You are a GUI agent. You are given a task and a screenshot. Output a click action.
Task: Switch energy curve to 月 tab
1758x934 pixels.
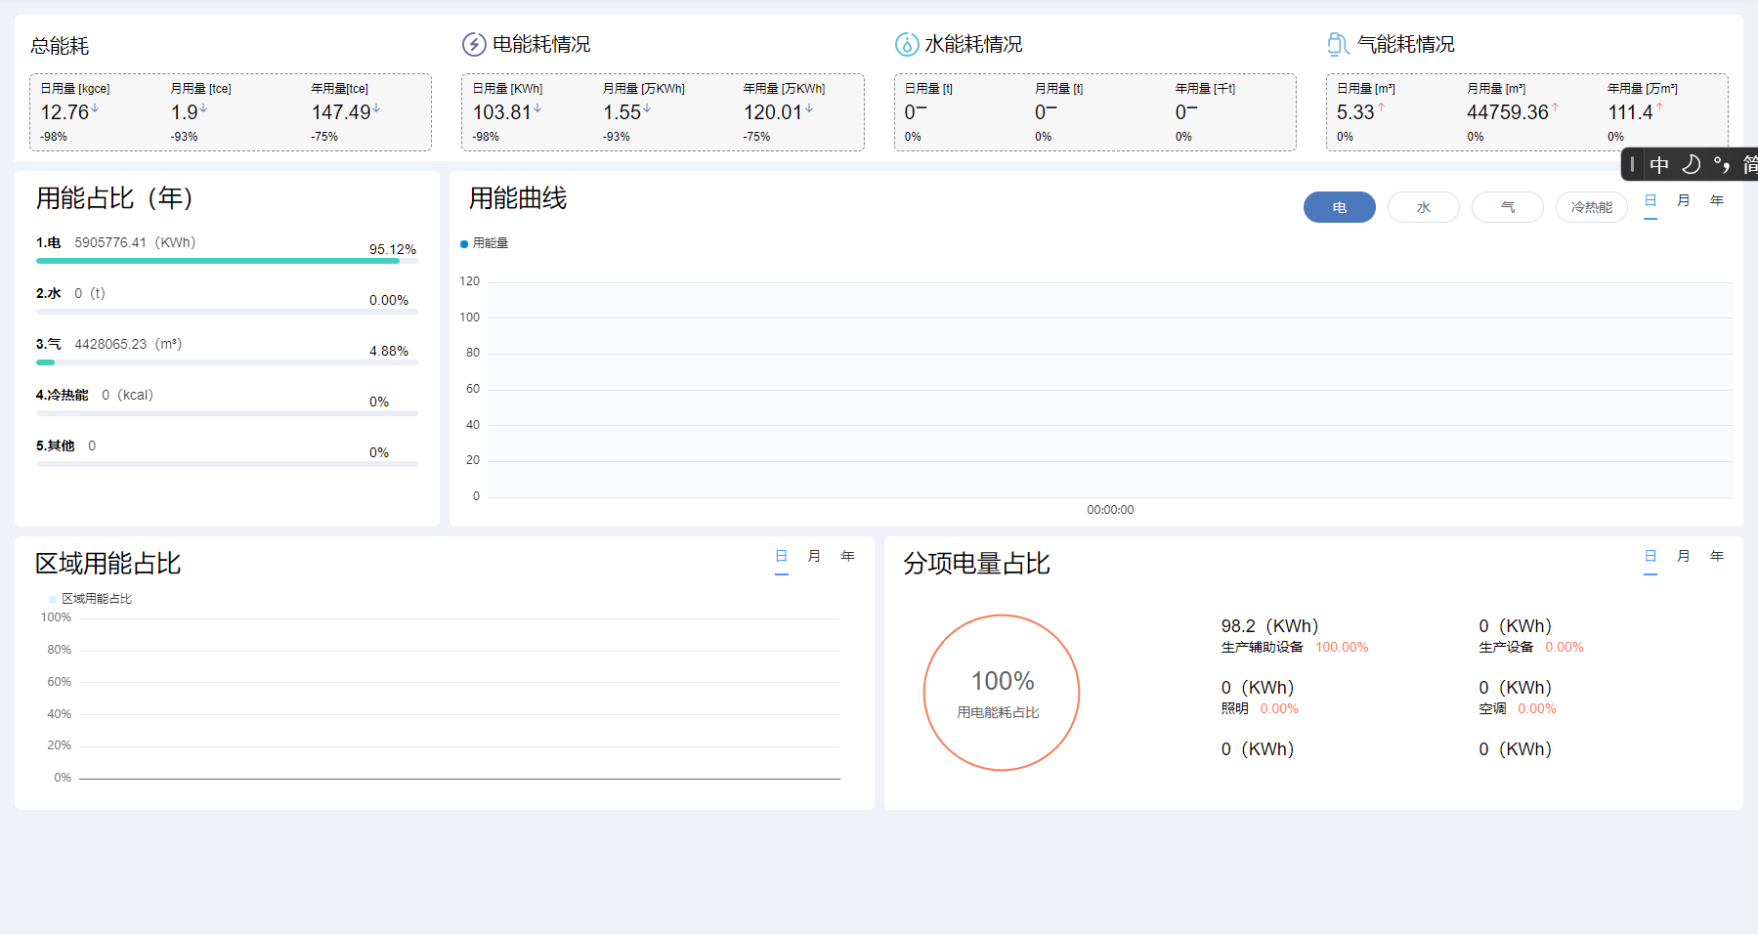point(1684,201)
